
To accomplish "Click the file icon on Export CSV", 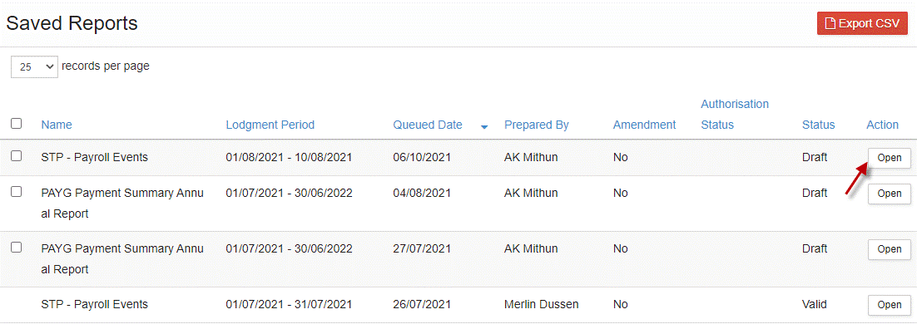I will click(x=829, y=23).
